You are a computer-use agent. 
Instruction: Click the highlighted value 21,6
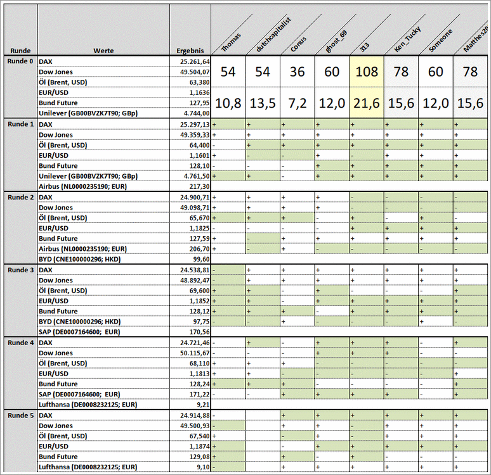(x=367, y=103)
